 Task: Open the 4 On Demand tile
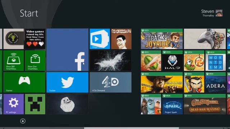pos(111,82)
